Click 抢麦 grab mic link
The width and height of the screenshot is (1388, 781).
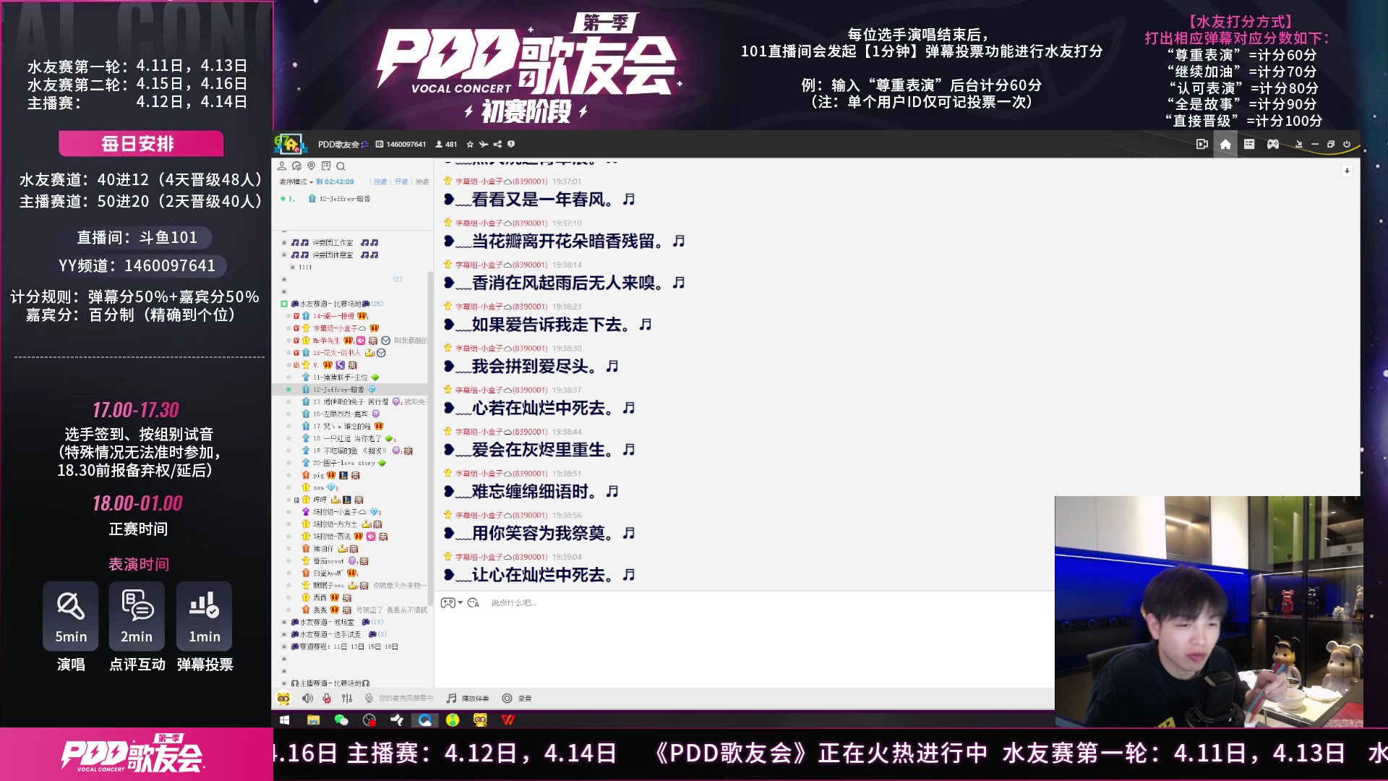coord(422,182)
